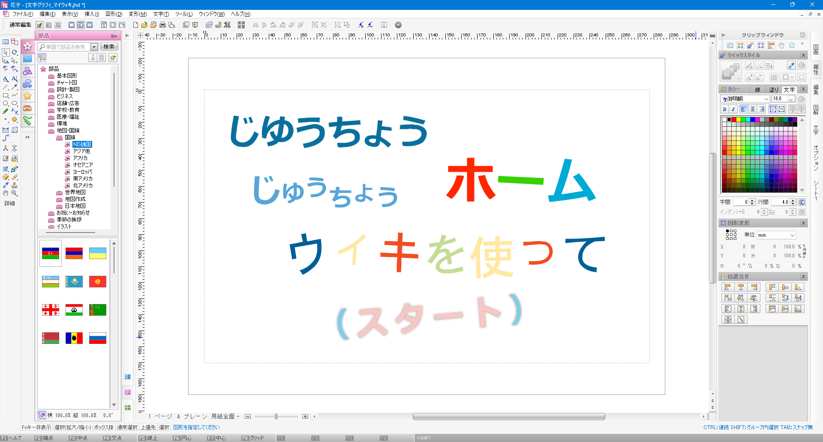This screenshot has width=823, height=442.
Task: Open the 図形 menu
Action: [114, 14]
